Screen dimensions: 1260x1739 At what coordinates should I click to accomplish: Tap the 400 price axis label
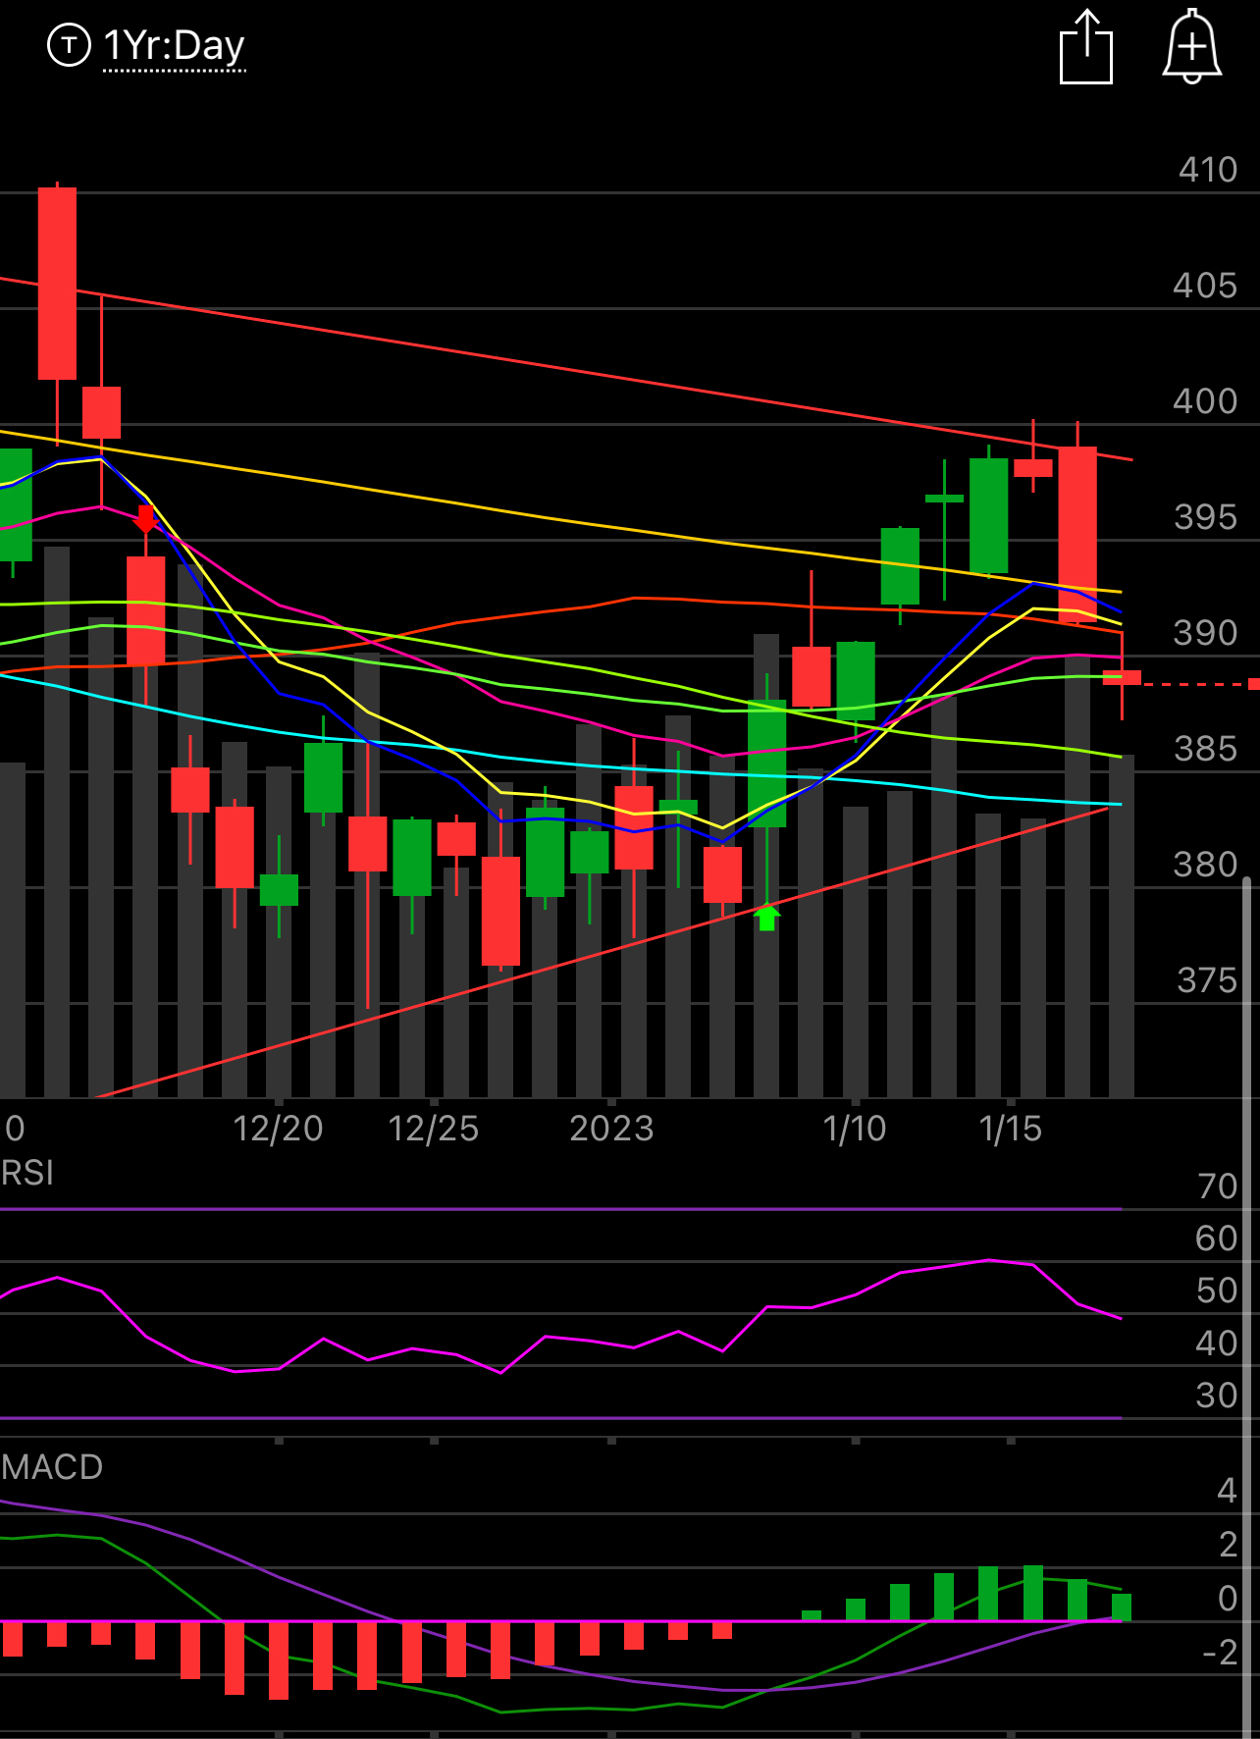pyautogui.click(x=1206, y=401)
